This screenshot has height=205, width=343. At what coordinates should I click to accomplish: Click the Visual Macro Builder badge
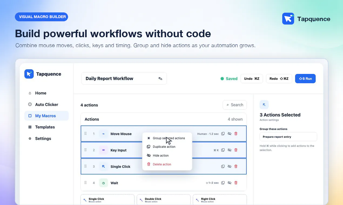click(x=41, y=17)
